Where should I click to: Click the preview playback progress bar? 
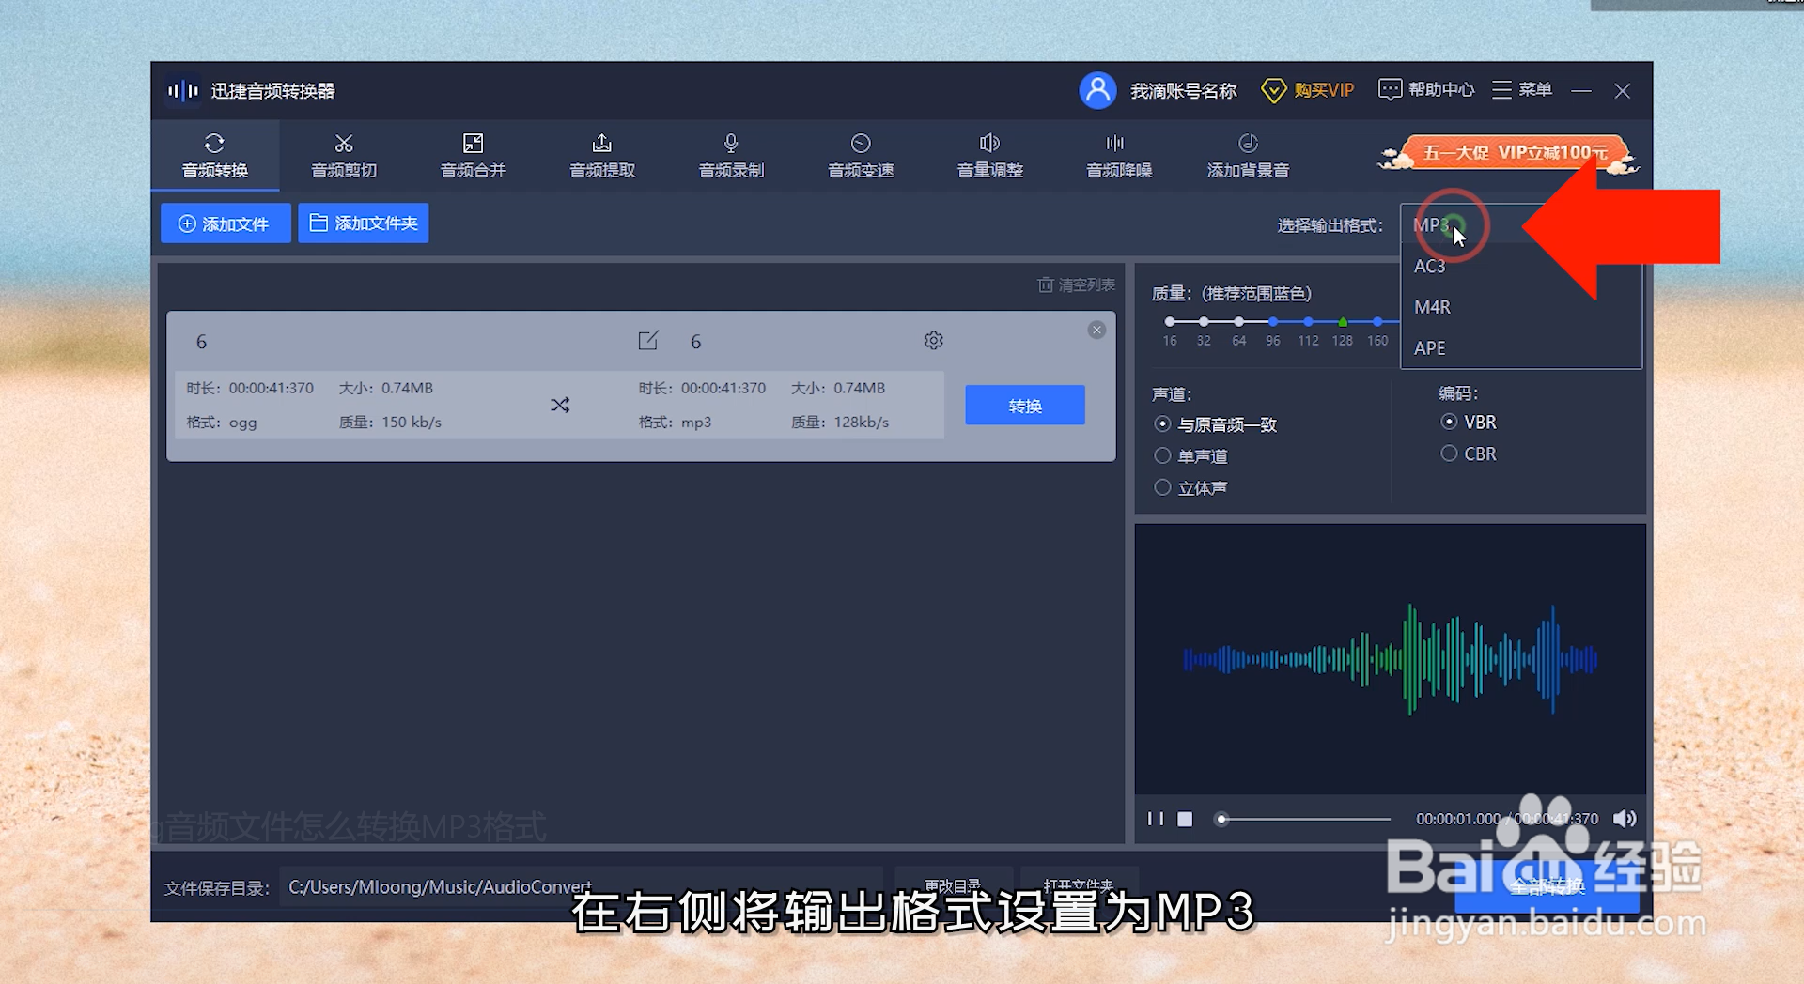pos(1304,819)
